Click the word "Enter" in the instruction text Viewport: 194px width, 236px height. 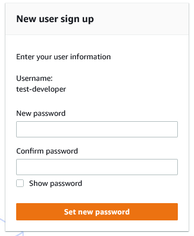point(25,57)
